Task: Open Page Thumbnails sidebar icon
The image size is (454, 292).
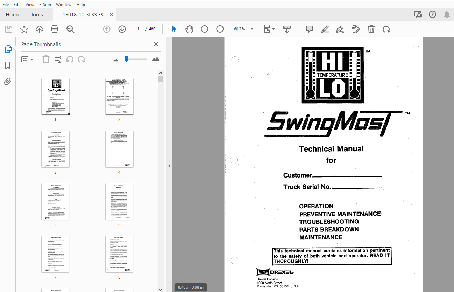Action: tap(8, 49)
